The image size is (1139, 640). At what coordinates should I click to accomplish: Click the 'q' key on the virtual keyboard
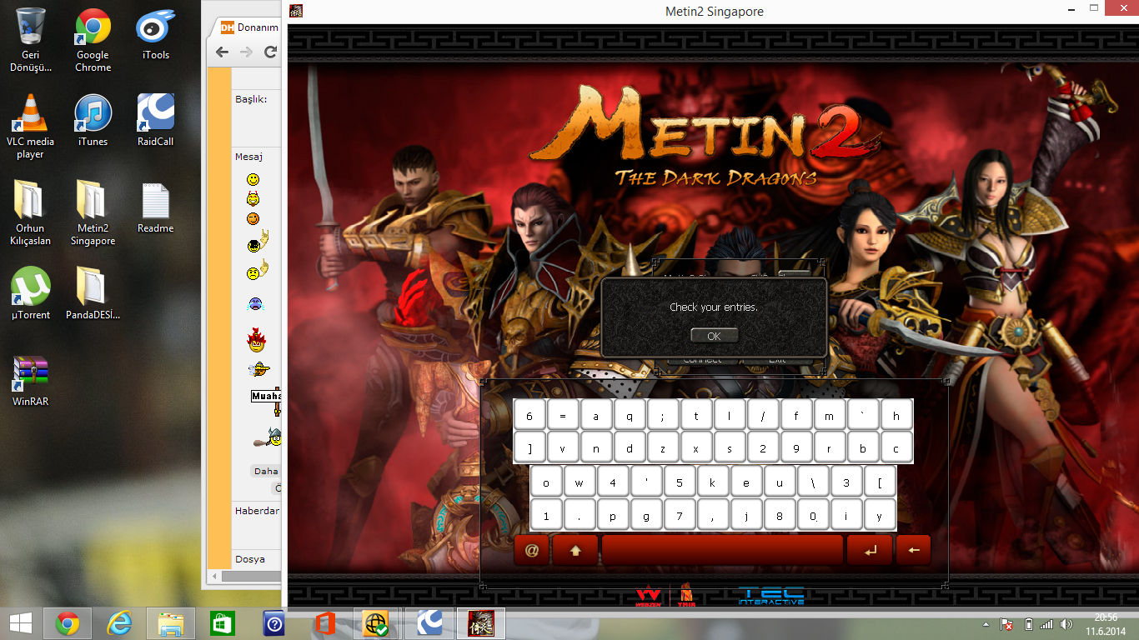point(630,415)
